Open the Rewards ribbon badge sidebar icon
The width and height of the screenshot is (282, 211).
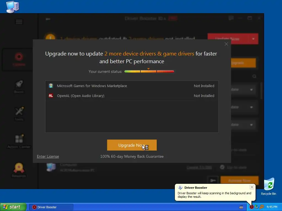point(19,170)
